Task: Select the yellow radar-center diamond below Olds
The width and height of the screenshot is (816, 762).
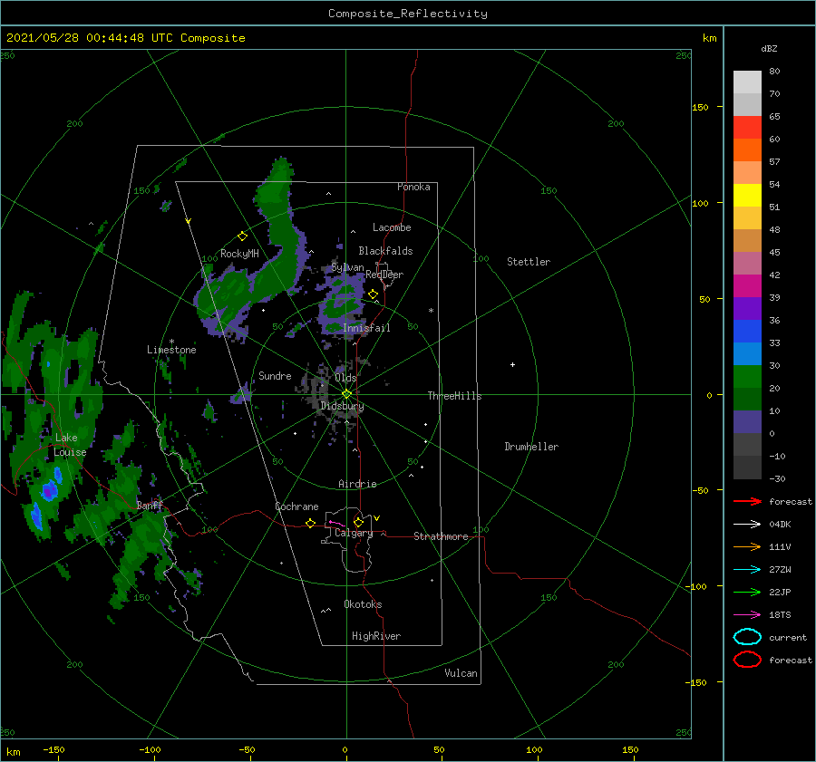Action: 346,394
